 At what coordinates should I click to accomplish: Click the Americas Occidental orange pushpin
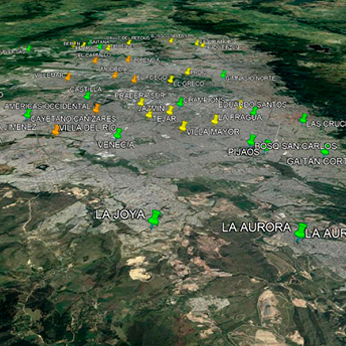(x=96, y=108)
